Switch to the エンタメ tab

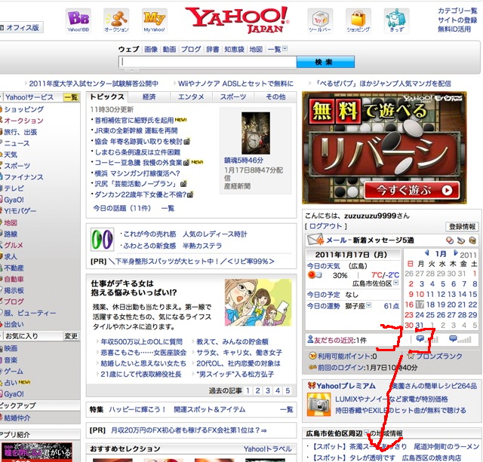click(191, 96)
